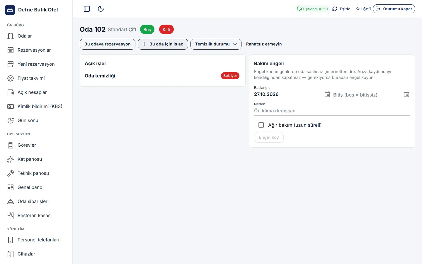Click Bu oda için iş aç button

tap(163, 44)
